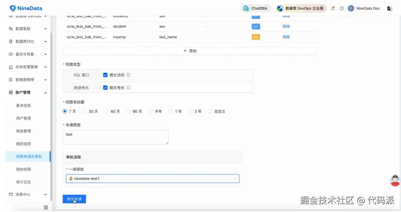The width and height of the screenshot is (401, 212).
Task: Click the help question mark icon
Action: pyautogui.click(x=342, y=8)
